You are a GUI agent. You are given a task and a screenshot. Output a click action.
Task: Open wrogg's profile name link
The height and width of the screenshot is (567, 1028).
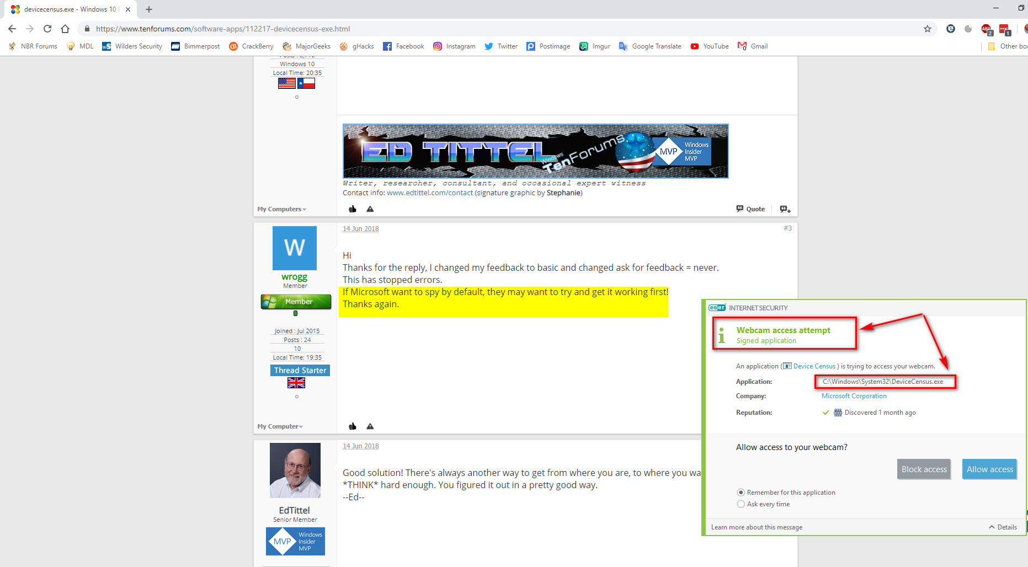(x=294, y=277)
